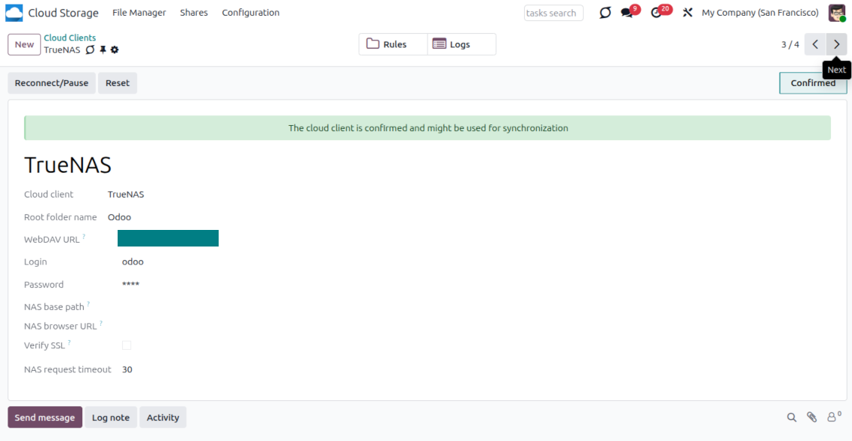Follow the Cloud Clients breadcrumb link
Screen dimensions: 852x441
pyautogui.click(x=70, y=38)
